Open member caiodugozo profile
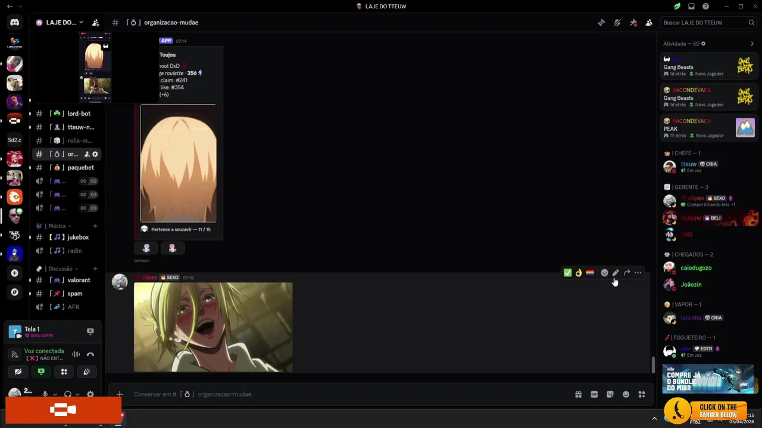 pos(708,268)
